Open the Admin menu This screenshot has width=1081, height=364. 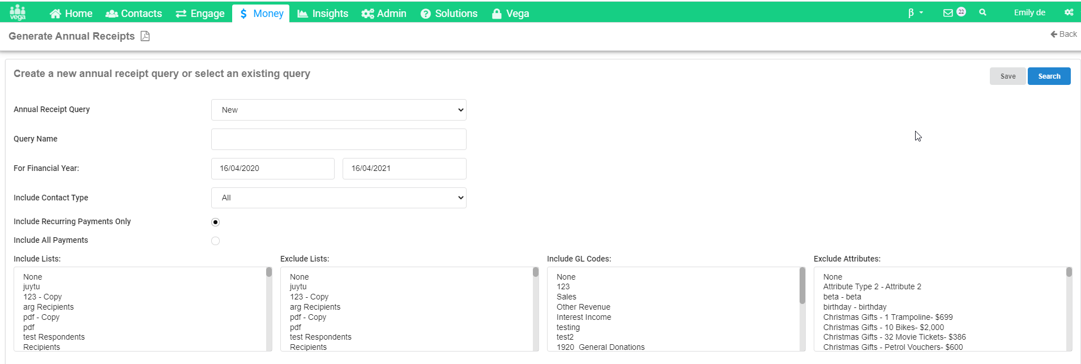384,14
